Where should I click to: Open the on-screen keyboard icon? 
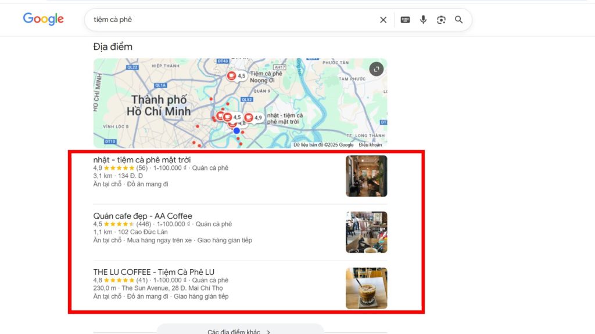(x=404, y=19)
